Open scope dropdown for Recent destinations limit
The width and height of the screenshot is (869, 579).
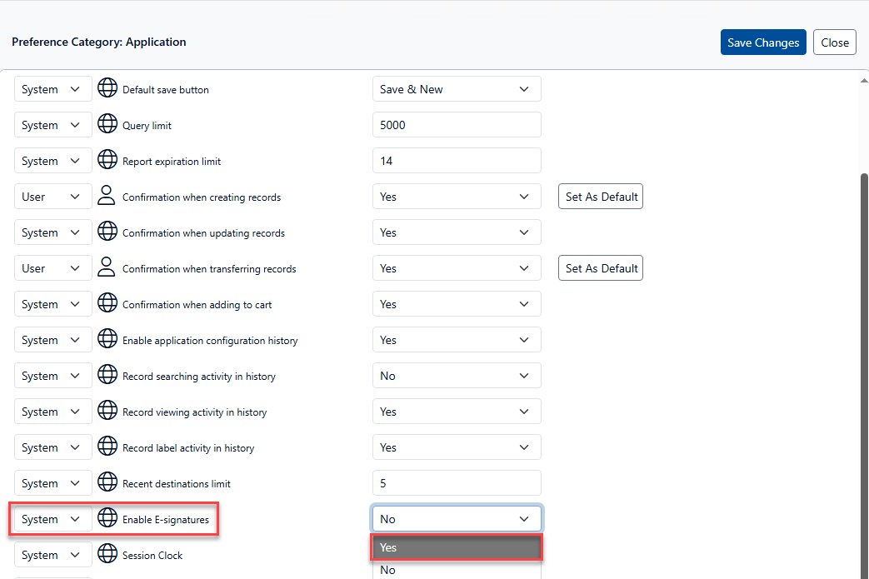pos(53,483)
